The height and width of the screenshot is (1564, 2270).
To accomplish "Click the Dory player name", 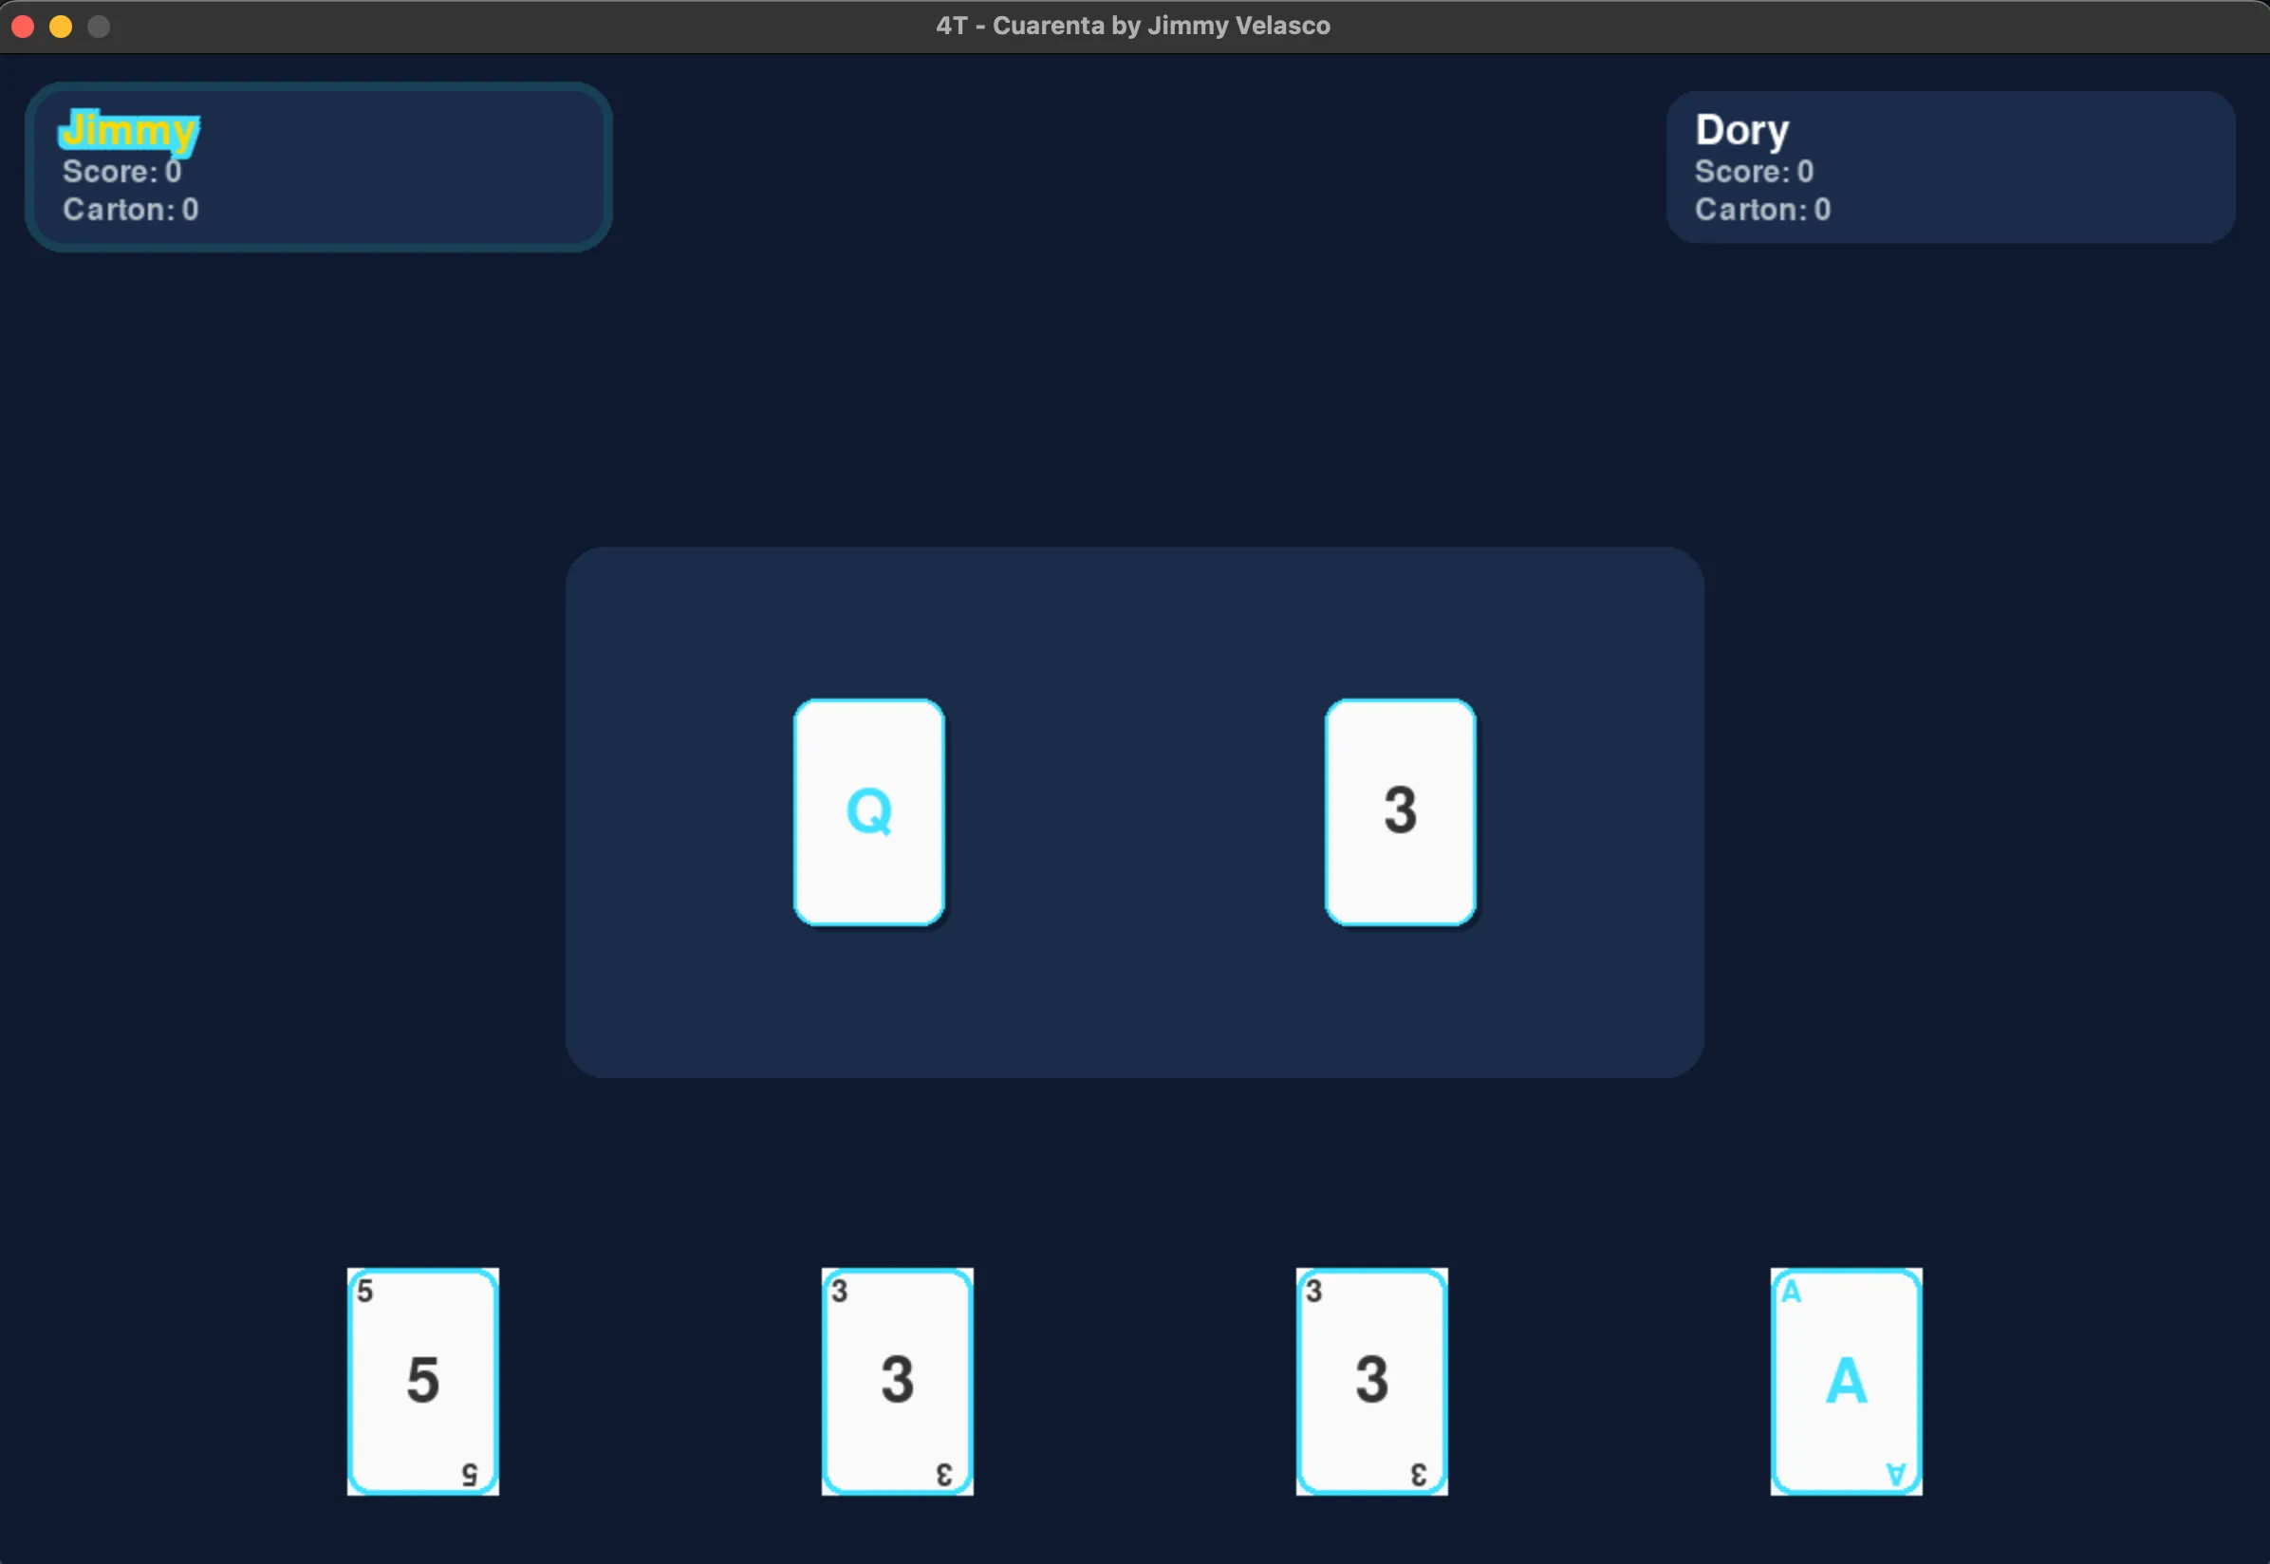I will coord(1742,130).
